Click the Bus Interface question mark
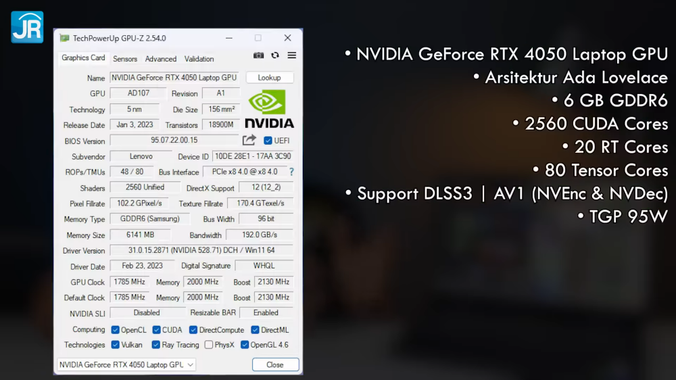The image size is (676, 380). pos(291,172)
